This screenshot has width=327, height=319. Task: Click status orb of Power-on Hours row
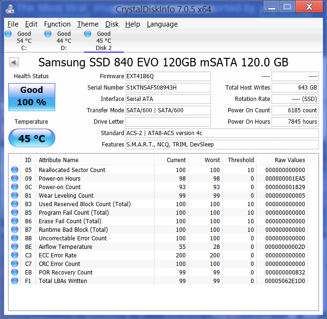tap(15, 178)
